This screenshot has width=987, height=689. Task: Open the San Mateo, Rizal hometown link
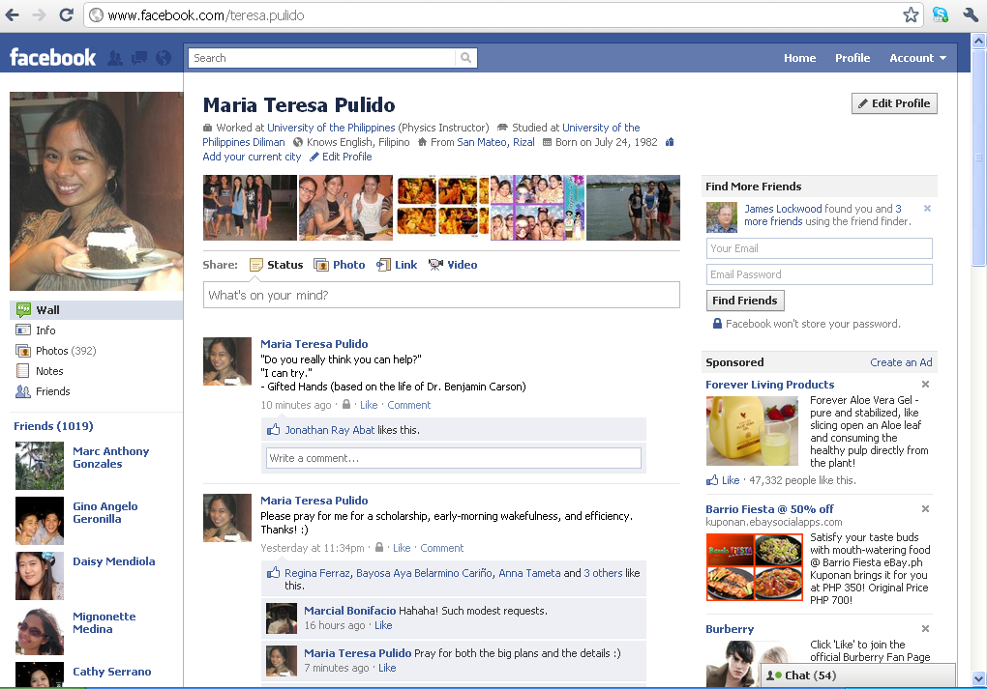click(495, 142)
